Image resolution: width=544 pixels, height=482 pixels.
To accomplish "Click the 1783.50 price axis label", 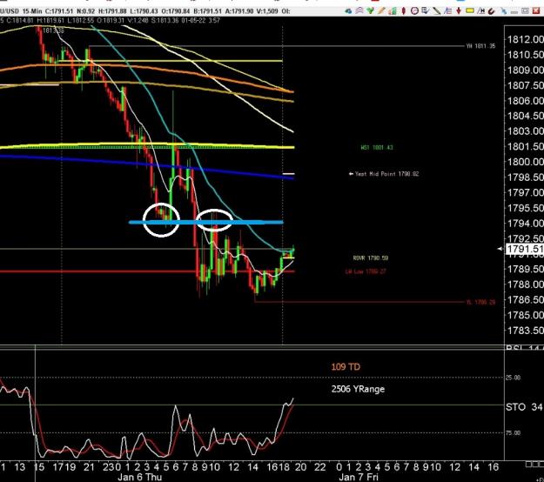I will (525, 330).
